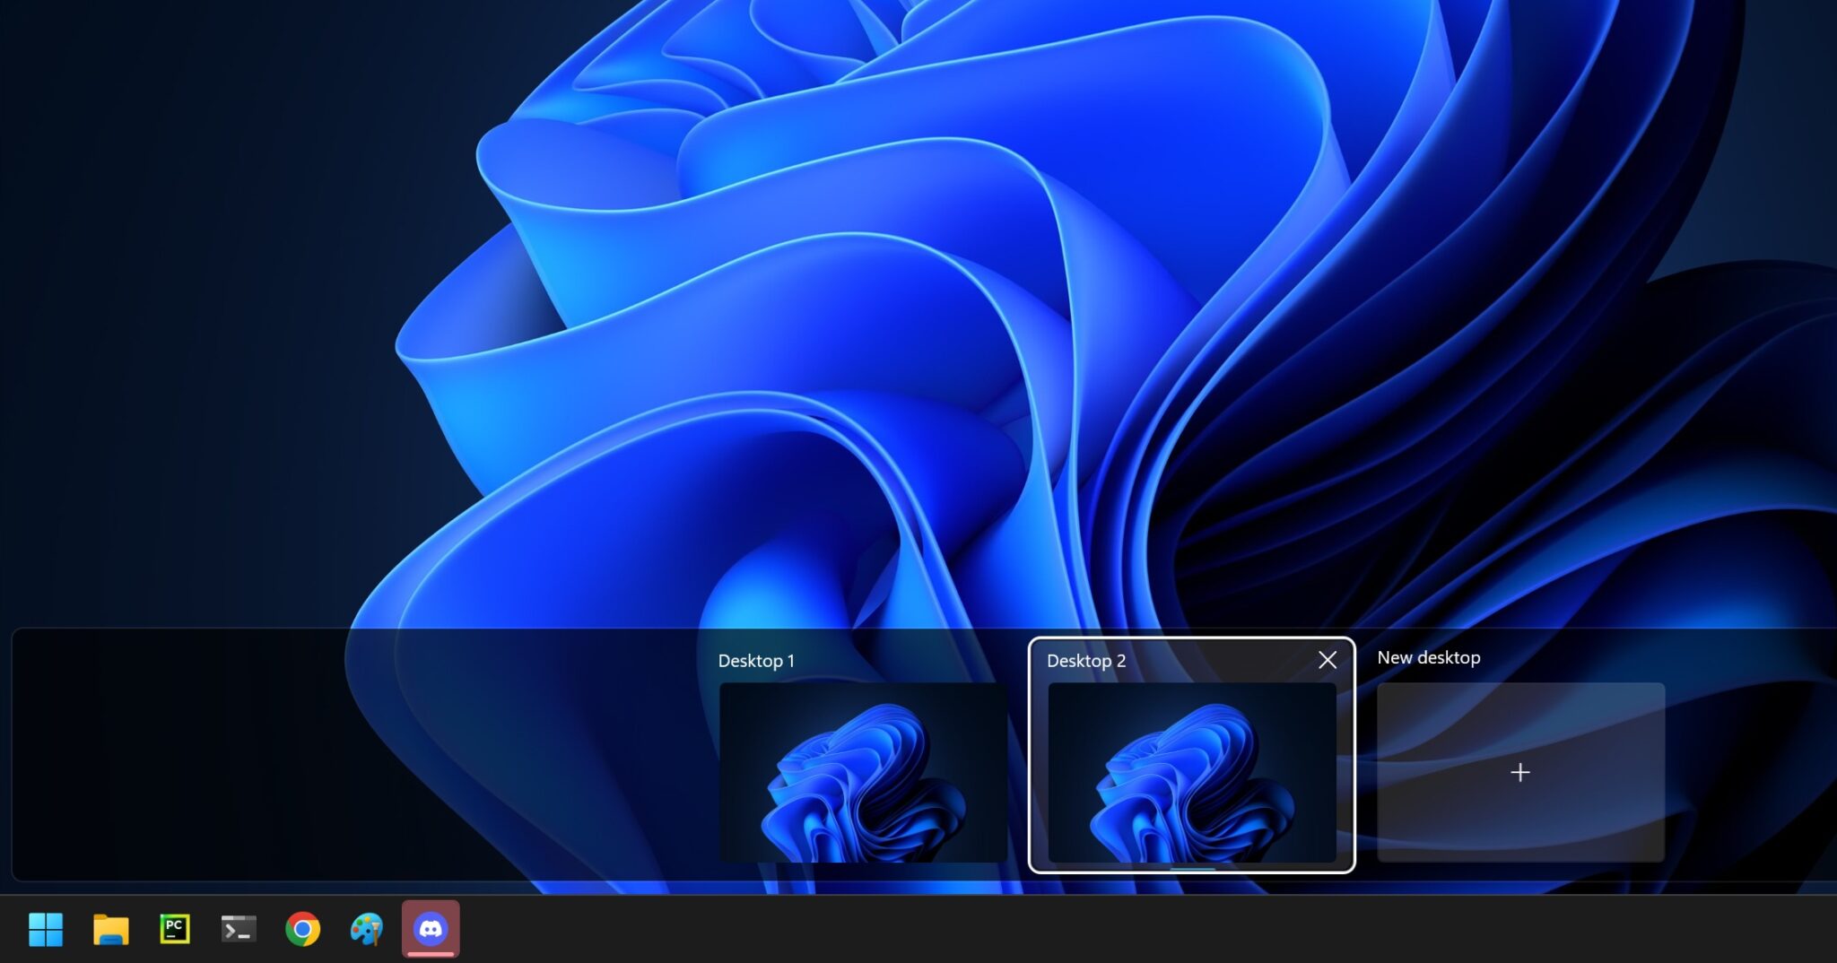
Task: Close Desktop 2
Action: point(1327,660)
